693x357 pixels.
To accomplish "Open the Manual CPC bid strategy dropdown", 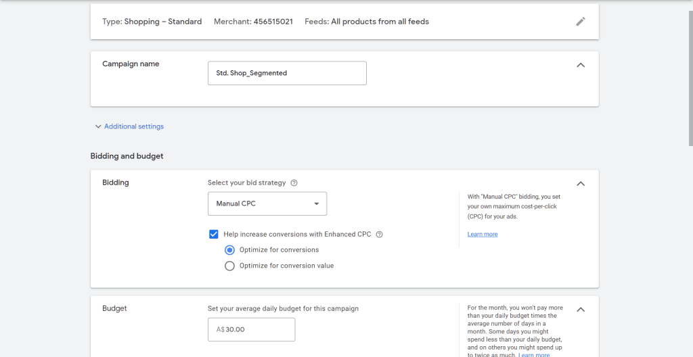I will pyautogui.click(x=267, y=204).
